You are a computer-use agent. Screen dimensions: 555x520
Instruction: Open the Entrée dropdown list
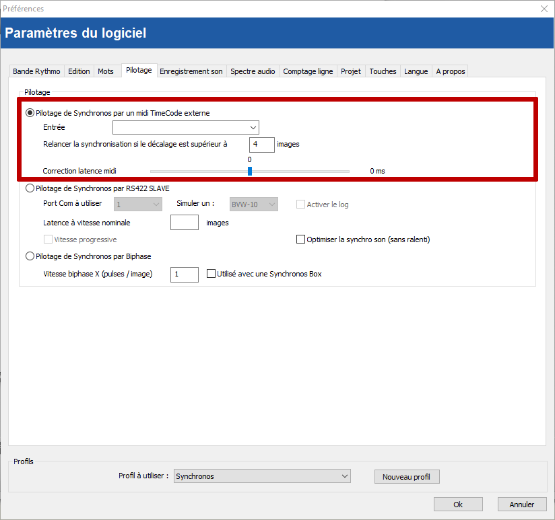pos(185,127)
